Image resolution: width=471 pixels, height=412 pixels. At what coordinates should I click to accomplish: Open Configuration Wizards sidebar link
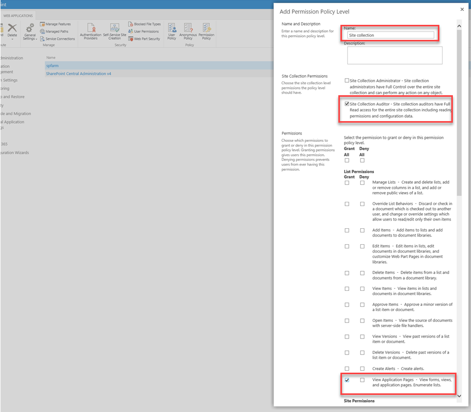(x=15, y=153)
